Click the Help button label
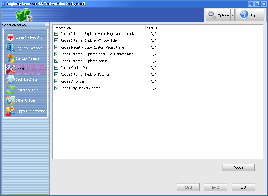The height and width of the screenshot is (196, 268). (253, 15)
